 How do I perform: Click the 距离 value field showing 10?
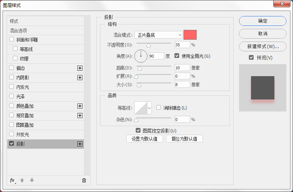182,68
